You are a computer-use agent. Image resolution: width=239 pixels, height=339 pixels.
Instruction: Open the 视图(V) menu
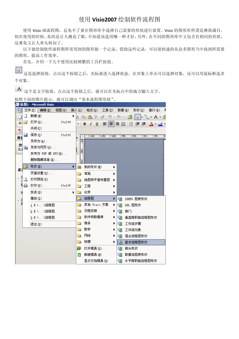pos(61,110)
